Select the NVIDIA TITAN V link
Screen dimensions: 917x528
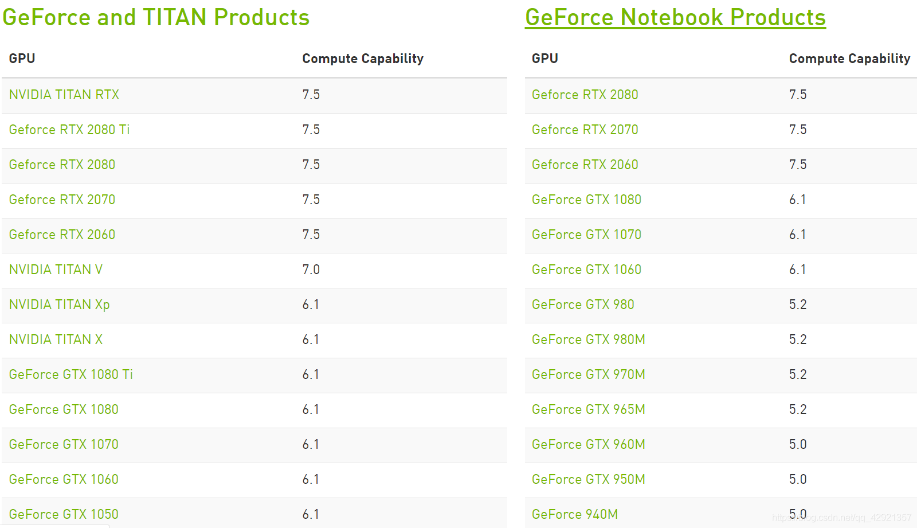(x=56, y=269)
